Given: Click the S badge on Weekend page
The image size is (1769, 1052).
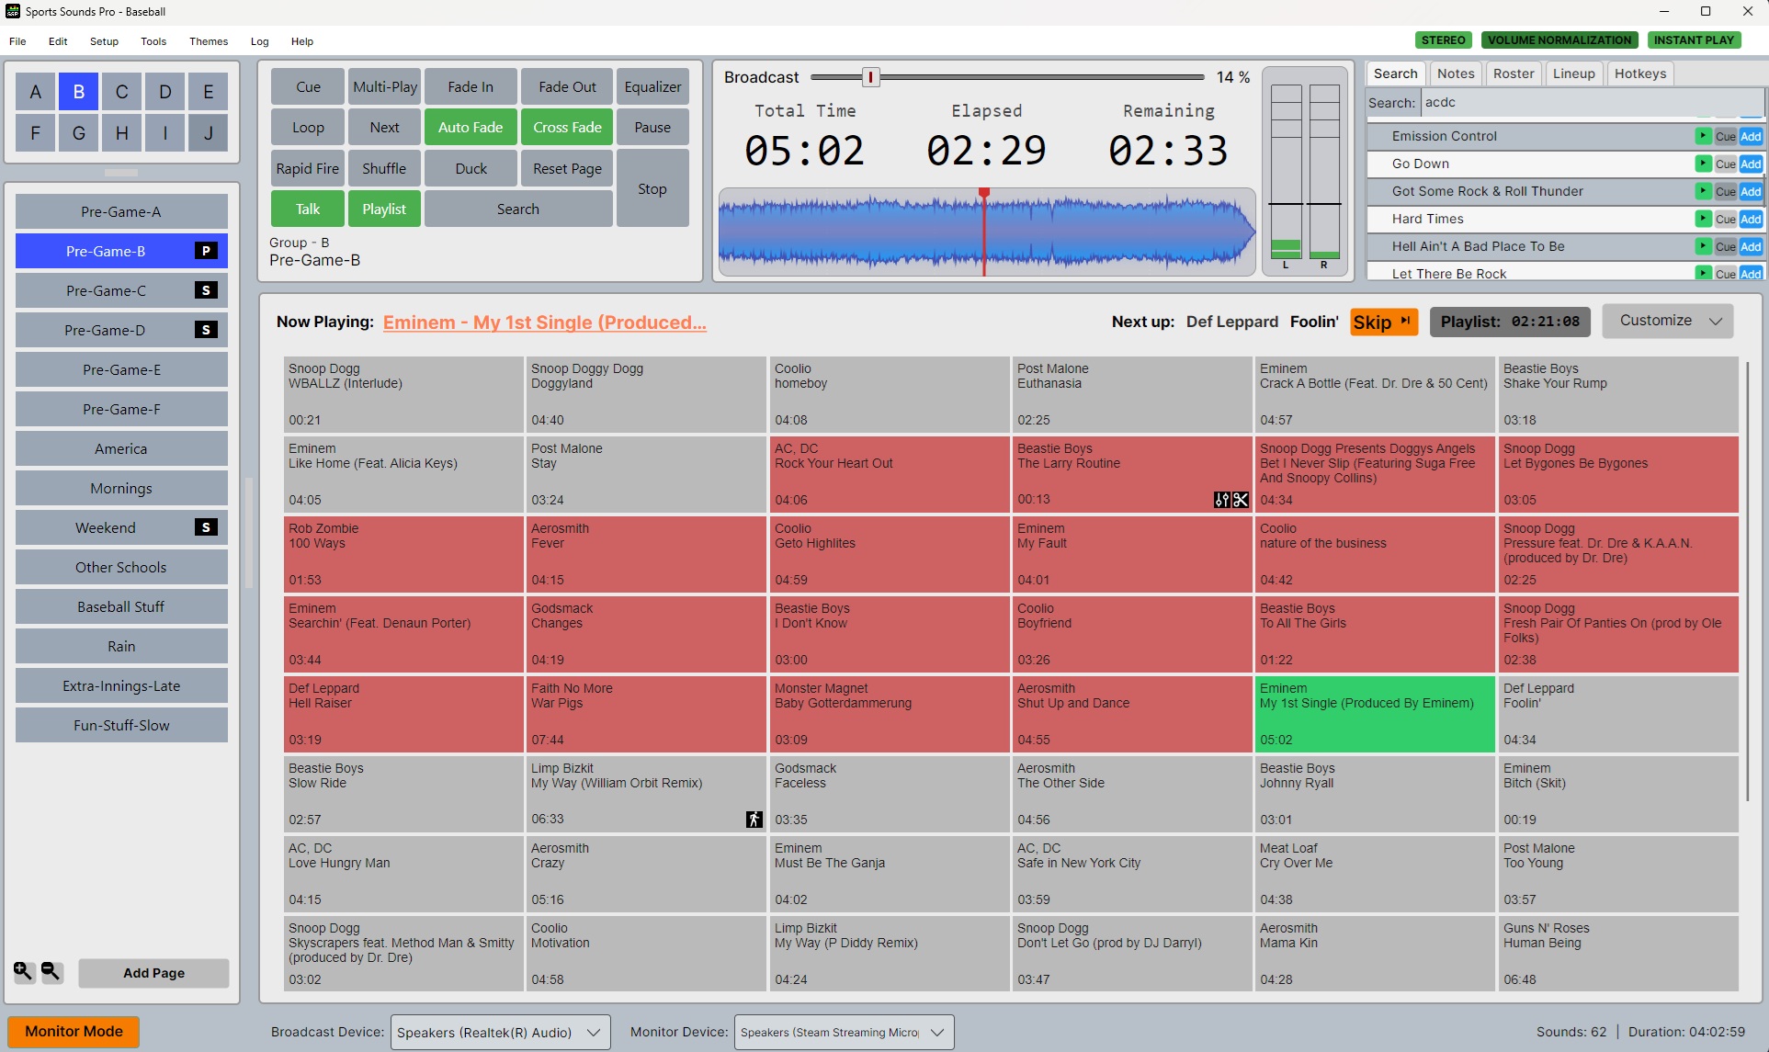Looking at the screenshot, I should pyautogui.click(x=206, y=527).
